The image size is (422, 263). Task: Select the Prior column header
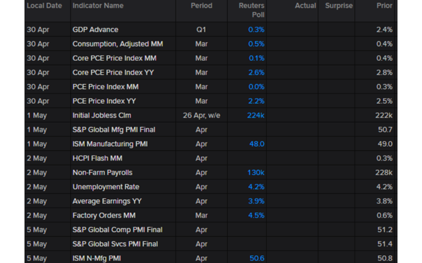384,6
